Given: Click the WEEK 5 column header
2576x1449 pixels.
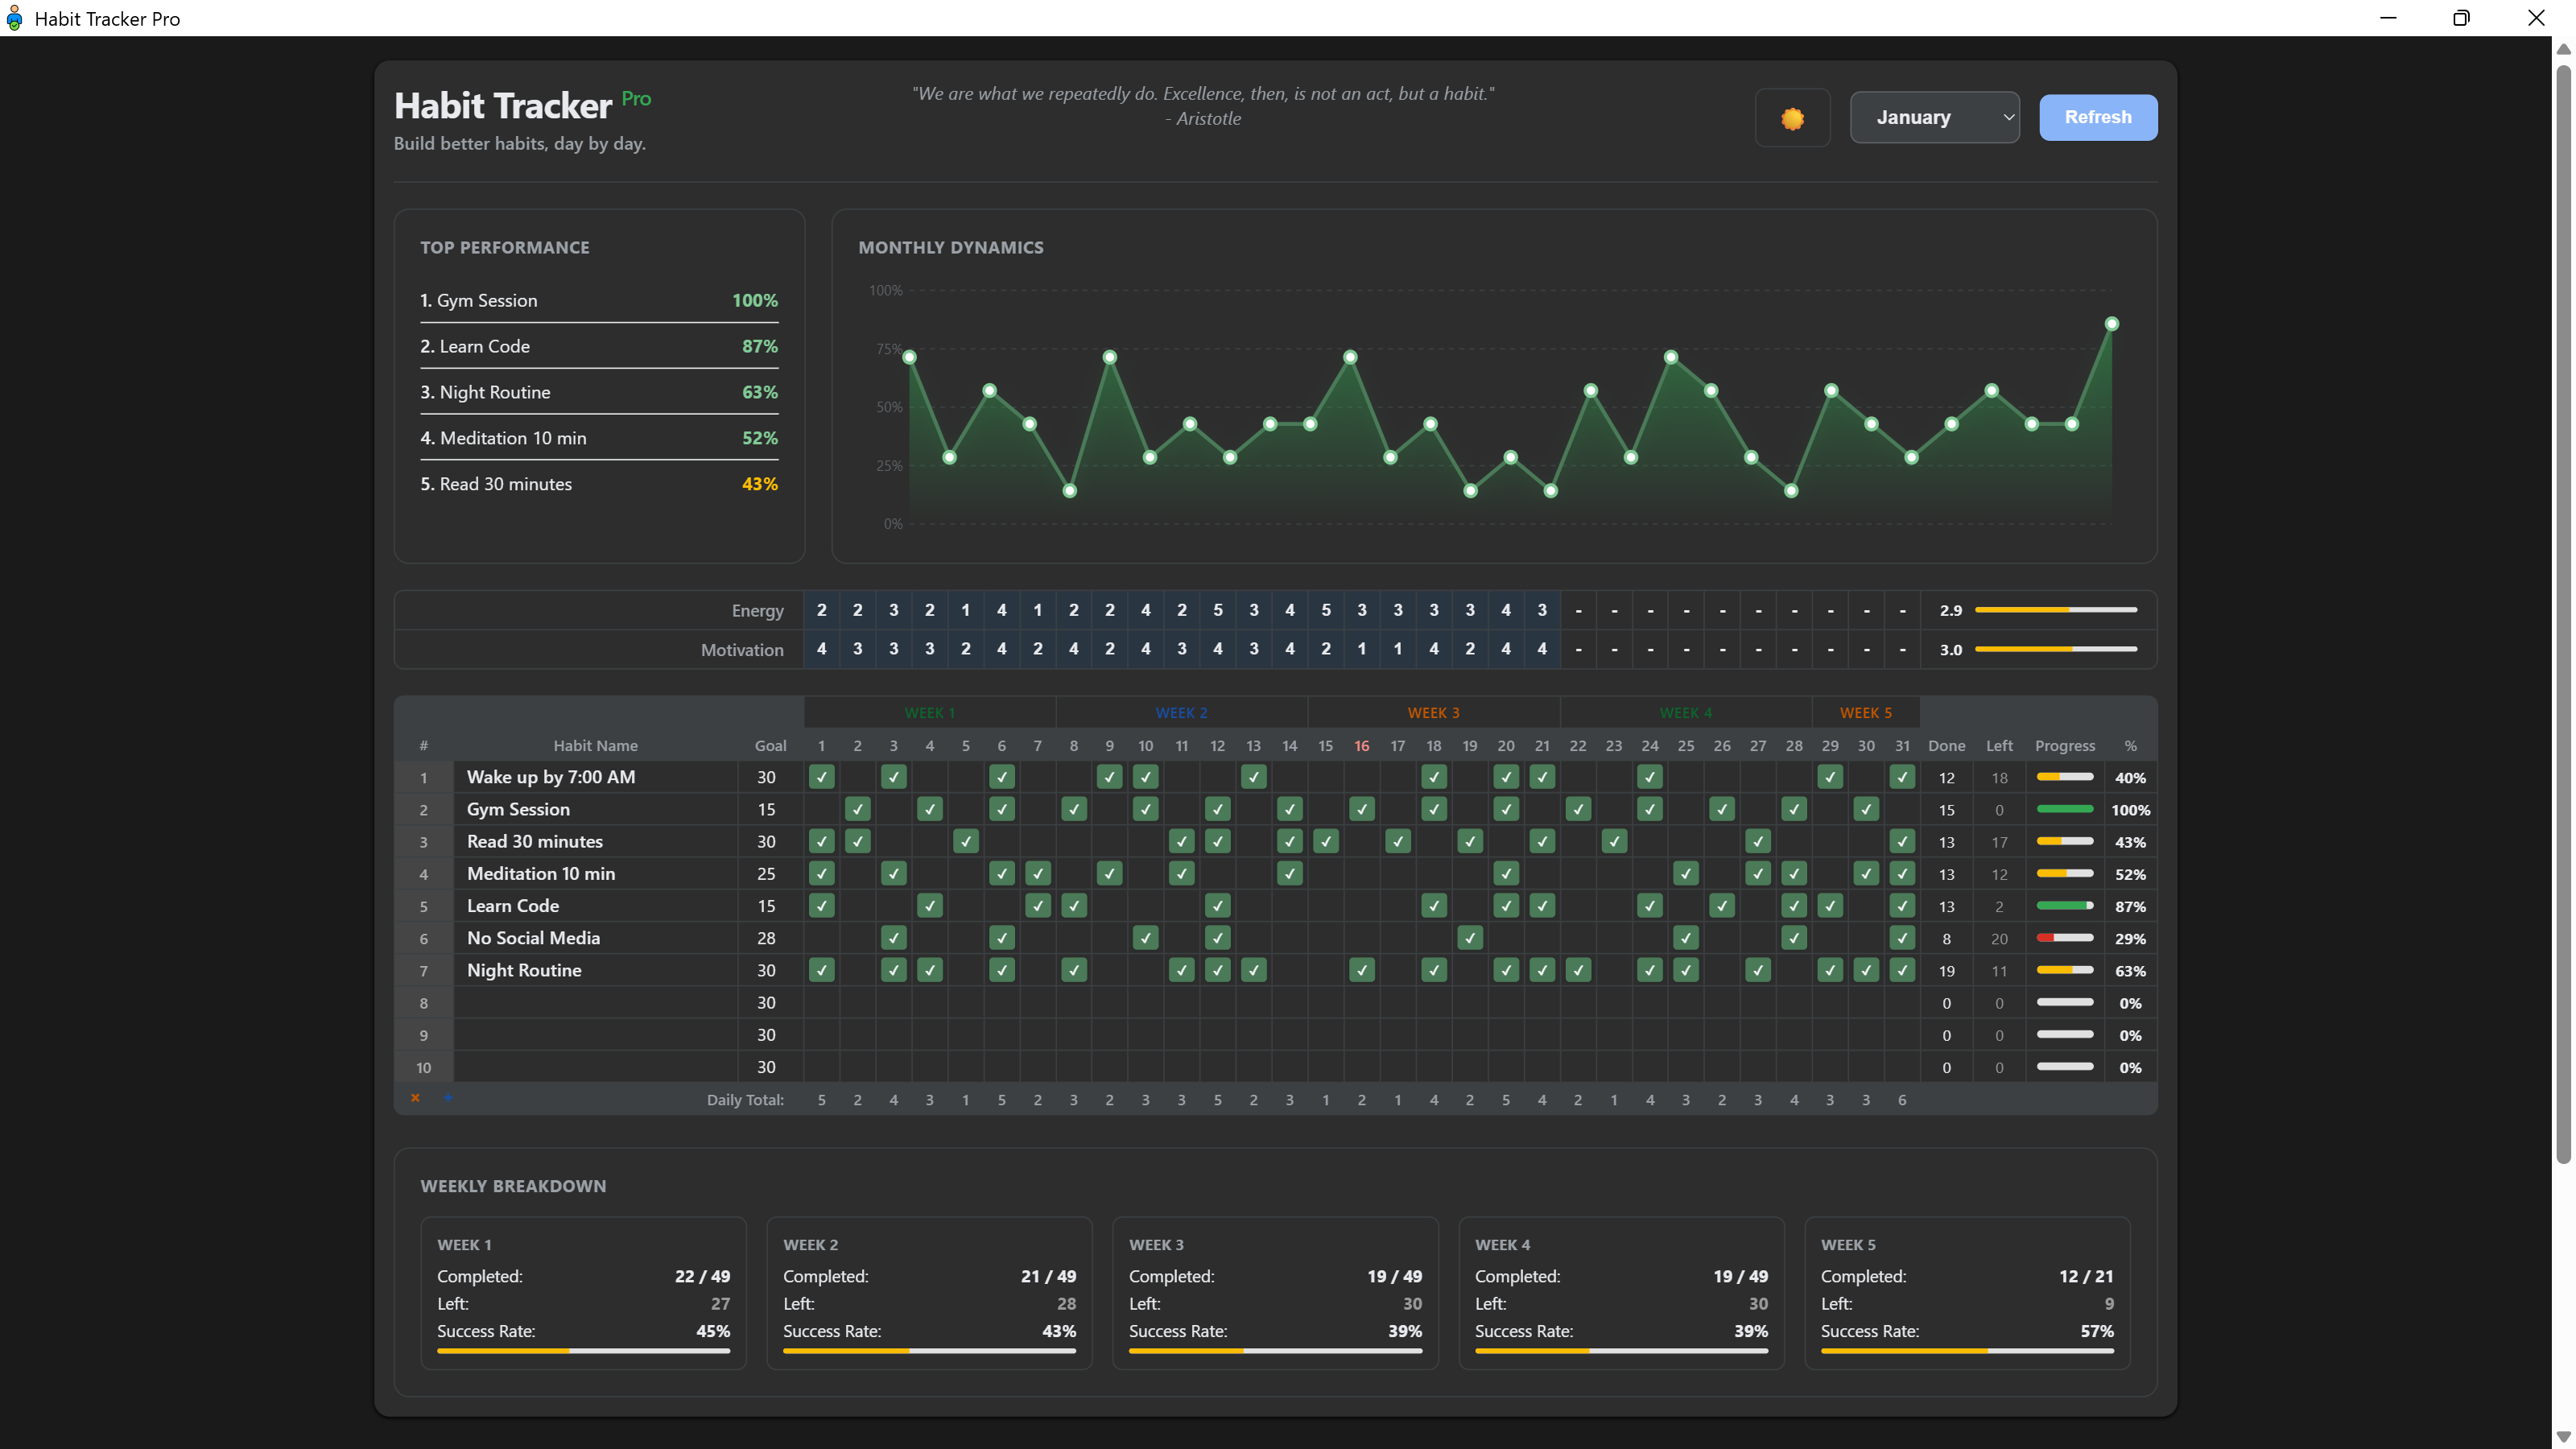Looking at the screenshot, I should click(1865, 713).
